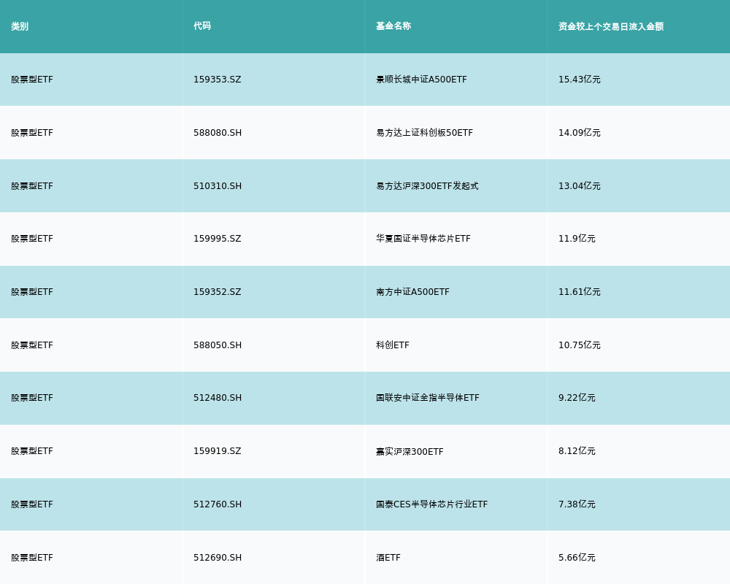The height and width of the screenshot is (584, 730).
Task: Select inflow amount 10.75亿元
Action: (x=580, y=345)
